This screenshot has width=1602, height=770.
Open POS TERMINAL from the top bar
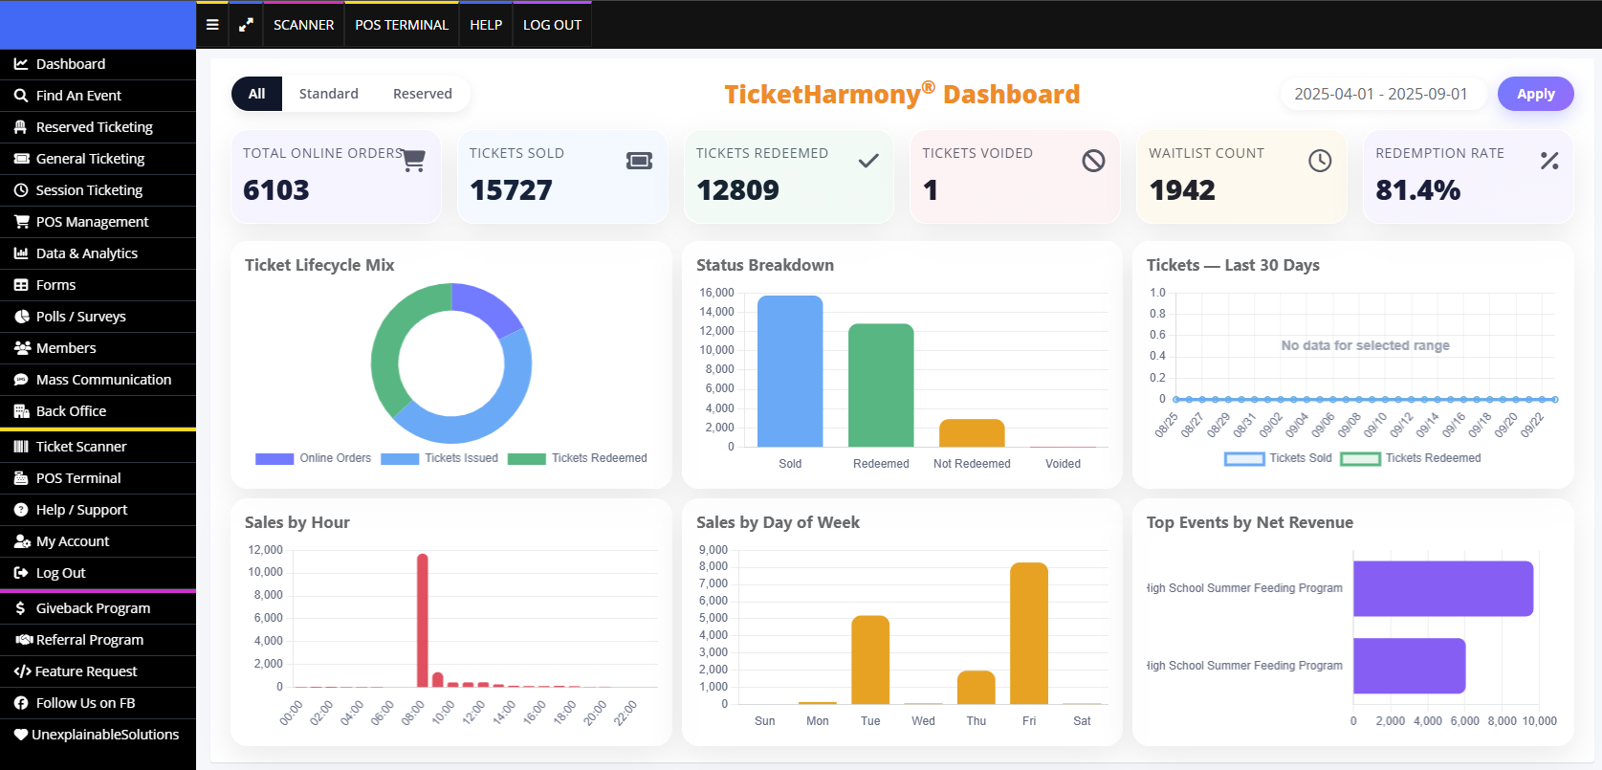tap(401, 25)
